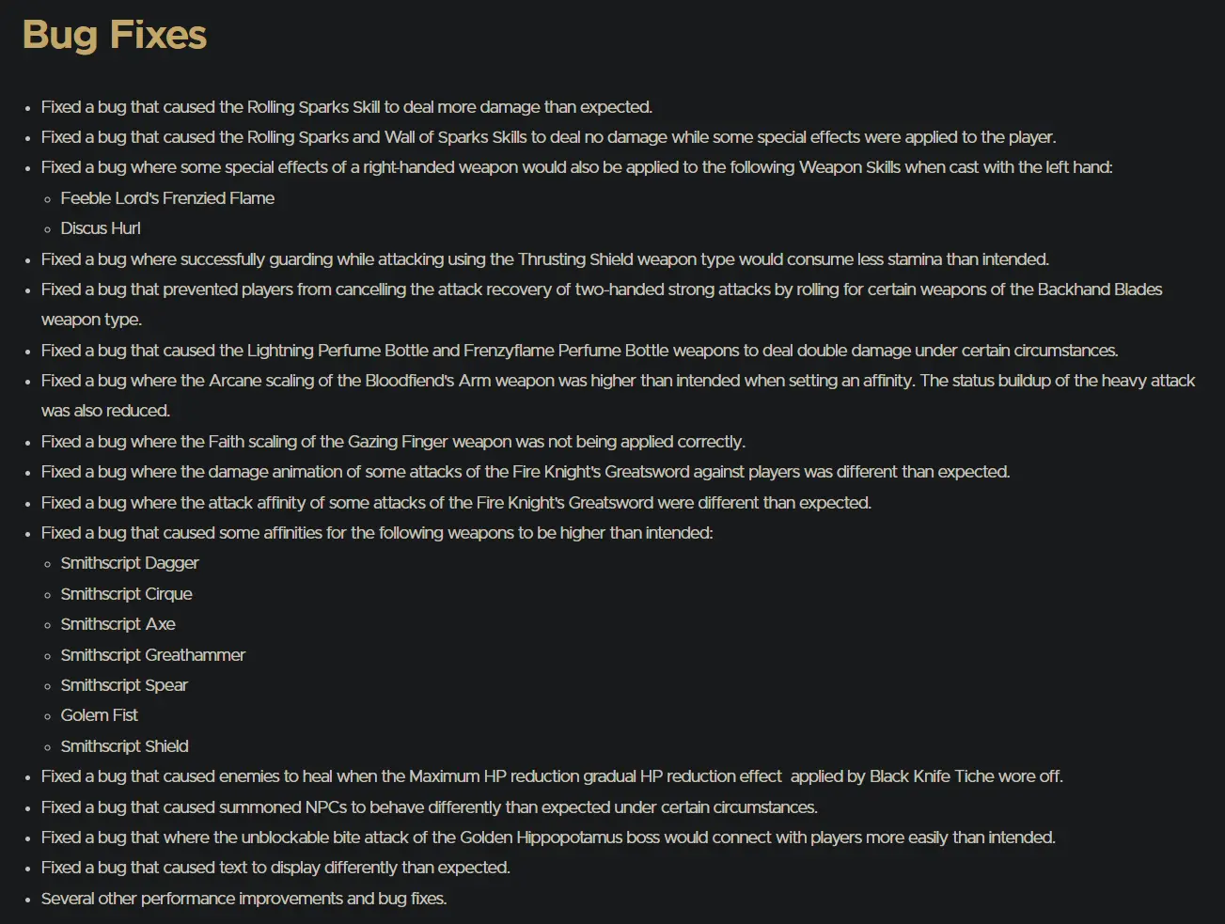Viewport: 1225px width, 924px height.
Task: Click the Wall of Sparks Skills bug line
Action: [x=549, y=137]
